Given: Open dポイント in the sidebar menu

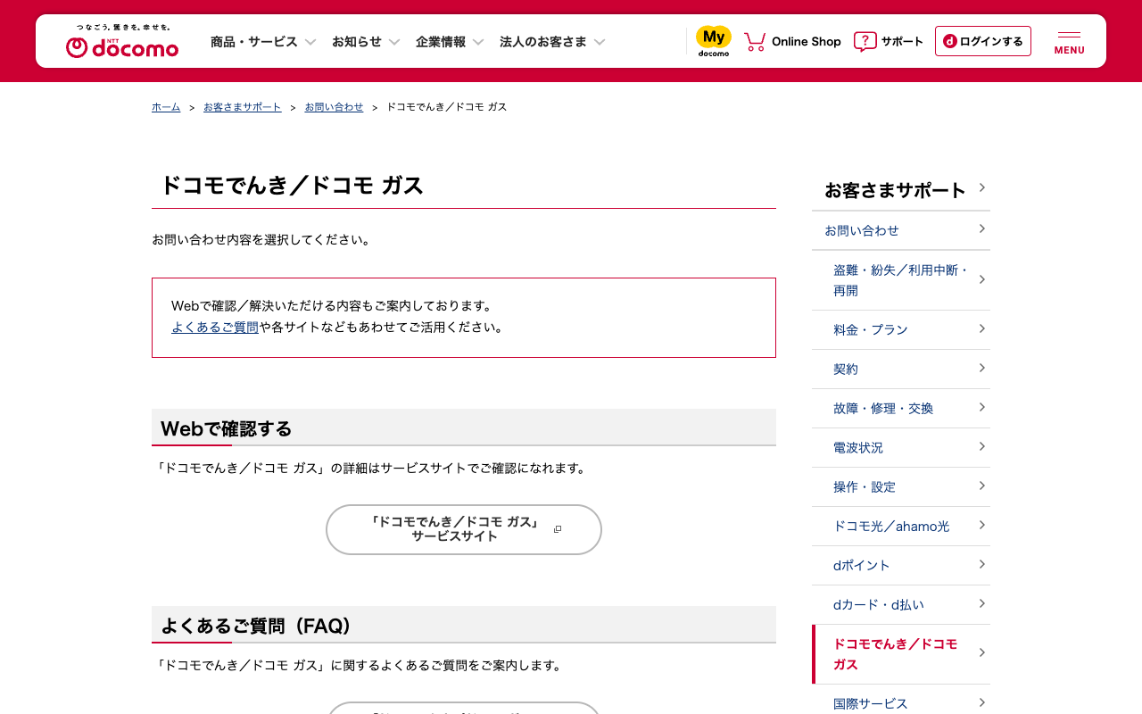Looking at the screenshot, I should (x=862, y=565).
